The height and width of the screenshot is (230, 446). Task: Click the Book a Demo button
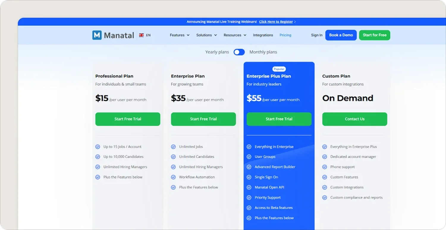pos(341,35)
